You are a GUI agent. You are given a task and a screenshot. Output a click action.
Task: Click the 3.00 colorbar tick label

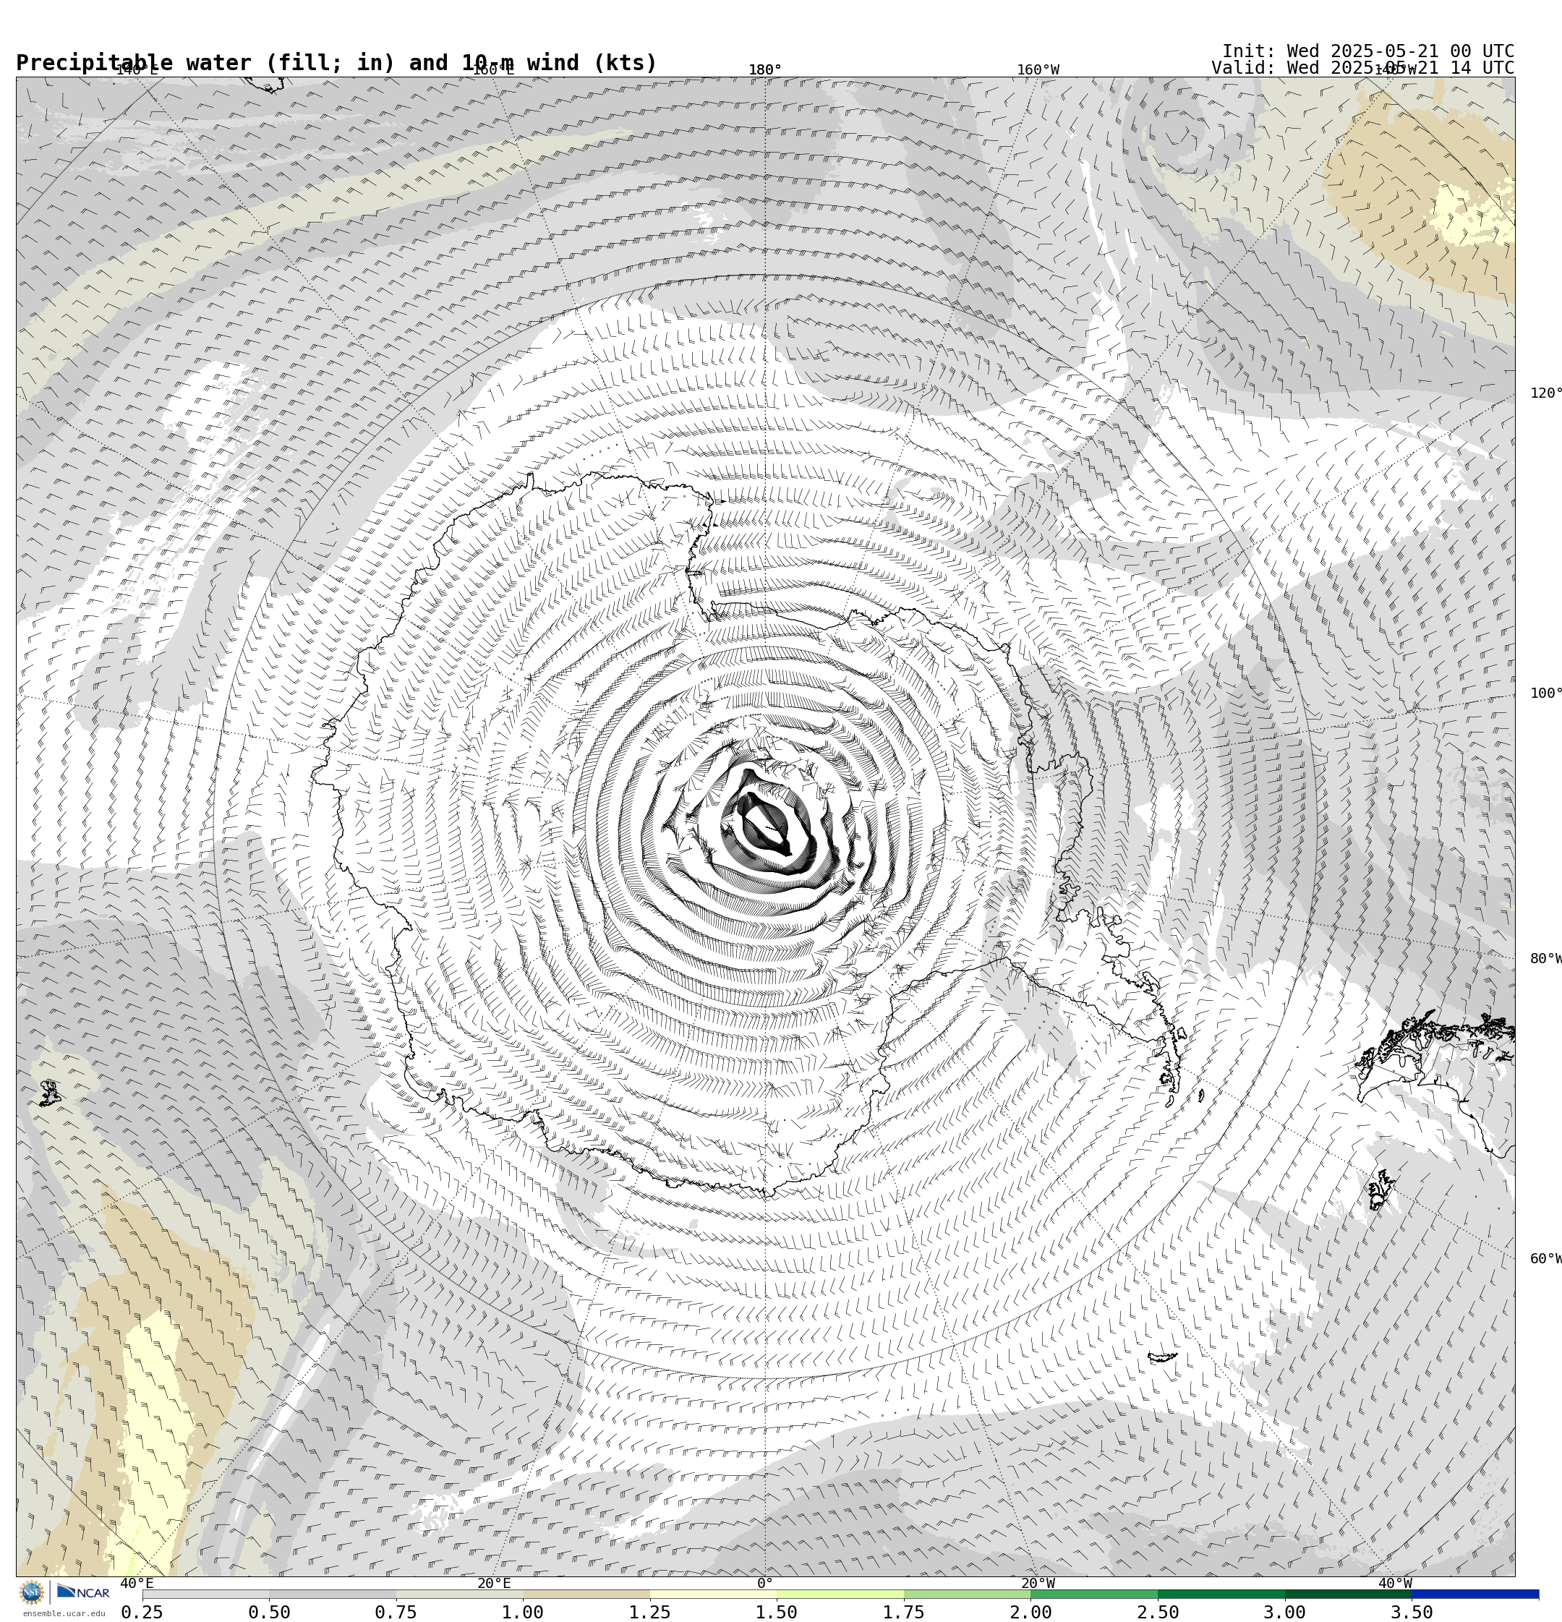(x=1285, y=1612)
